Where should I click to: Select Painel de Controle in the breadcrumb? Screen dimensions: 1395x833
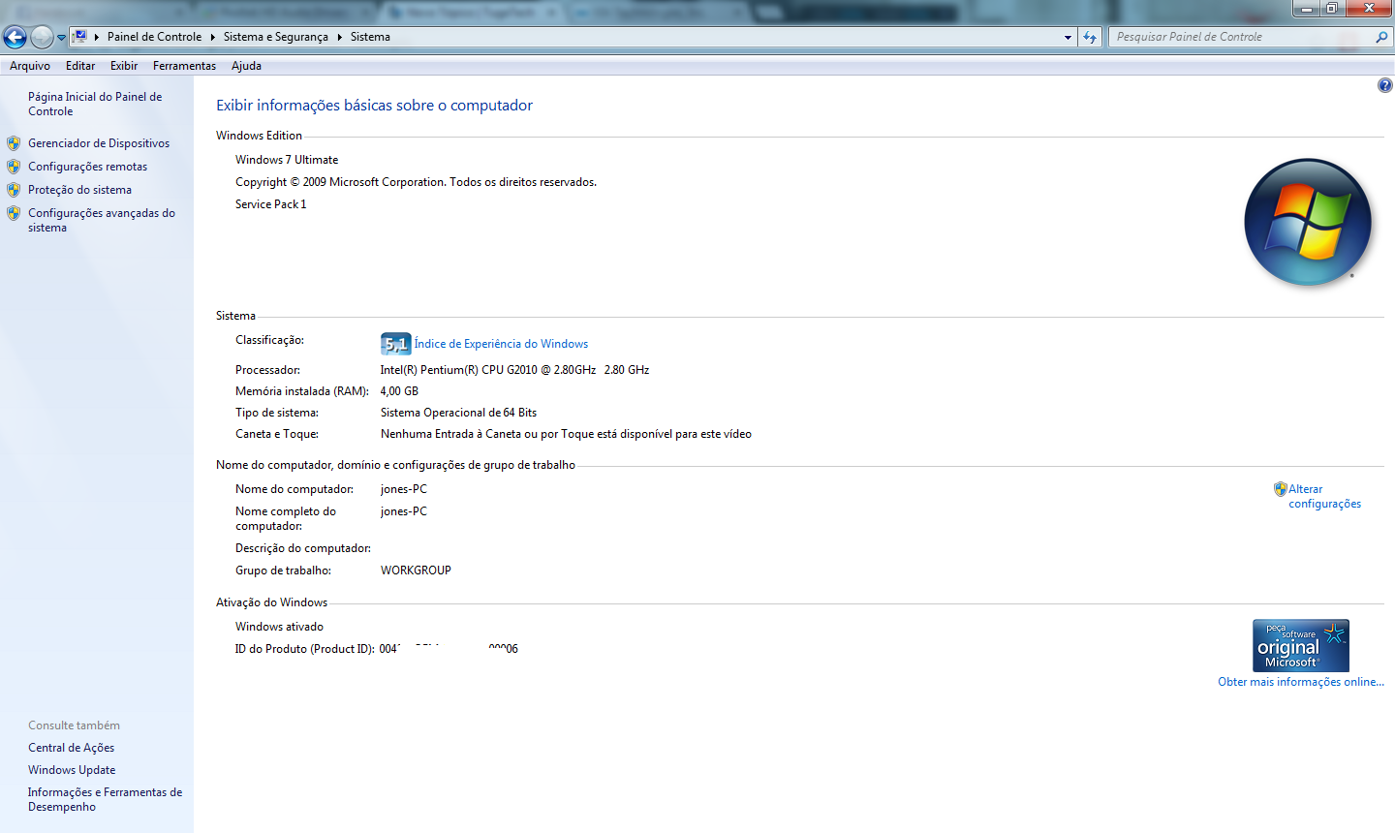pyautogui.click(x=154, y=37)
